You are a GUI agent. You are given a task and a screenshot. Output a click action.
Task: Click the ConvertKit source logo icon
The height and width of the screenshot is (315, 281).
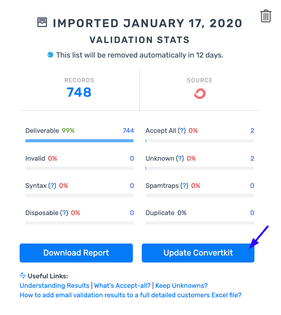(200, 94)
